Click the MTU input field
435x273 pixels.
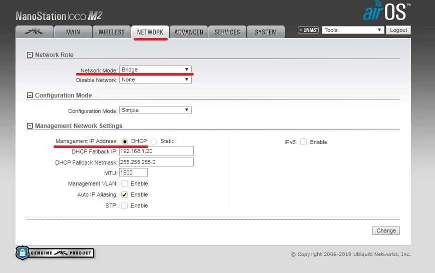[x=134, y=172]
